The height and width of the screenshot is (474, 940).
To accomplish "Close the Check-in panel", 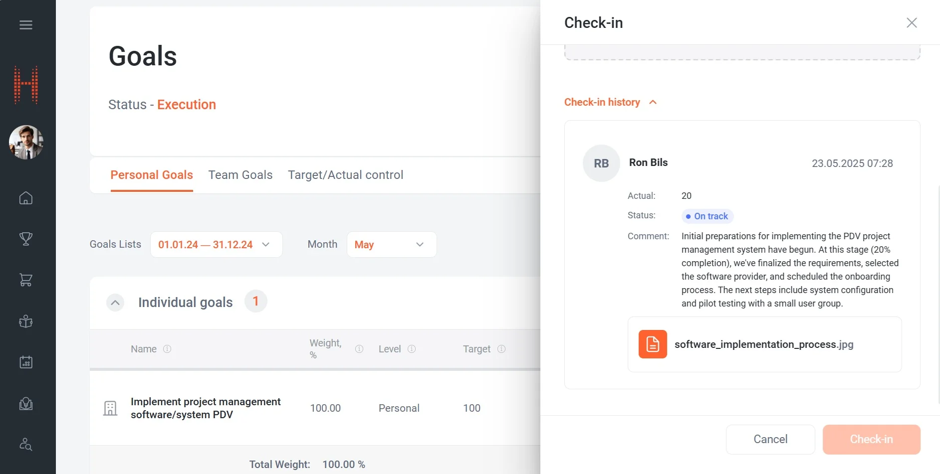I will [912, 23].
